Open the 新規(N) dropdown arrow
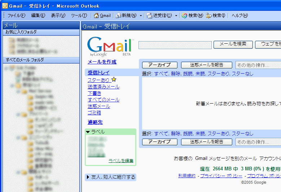 [x=141, y=16]
